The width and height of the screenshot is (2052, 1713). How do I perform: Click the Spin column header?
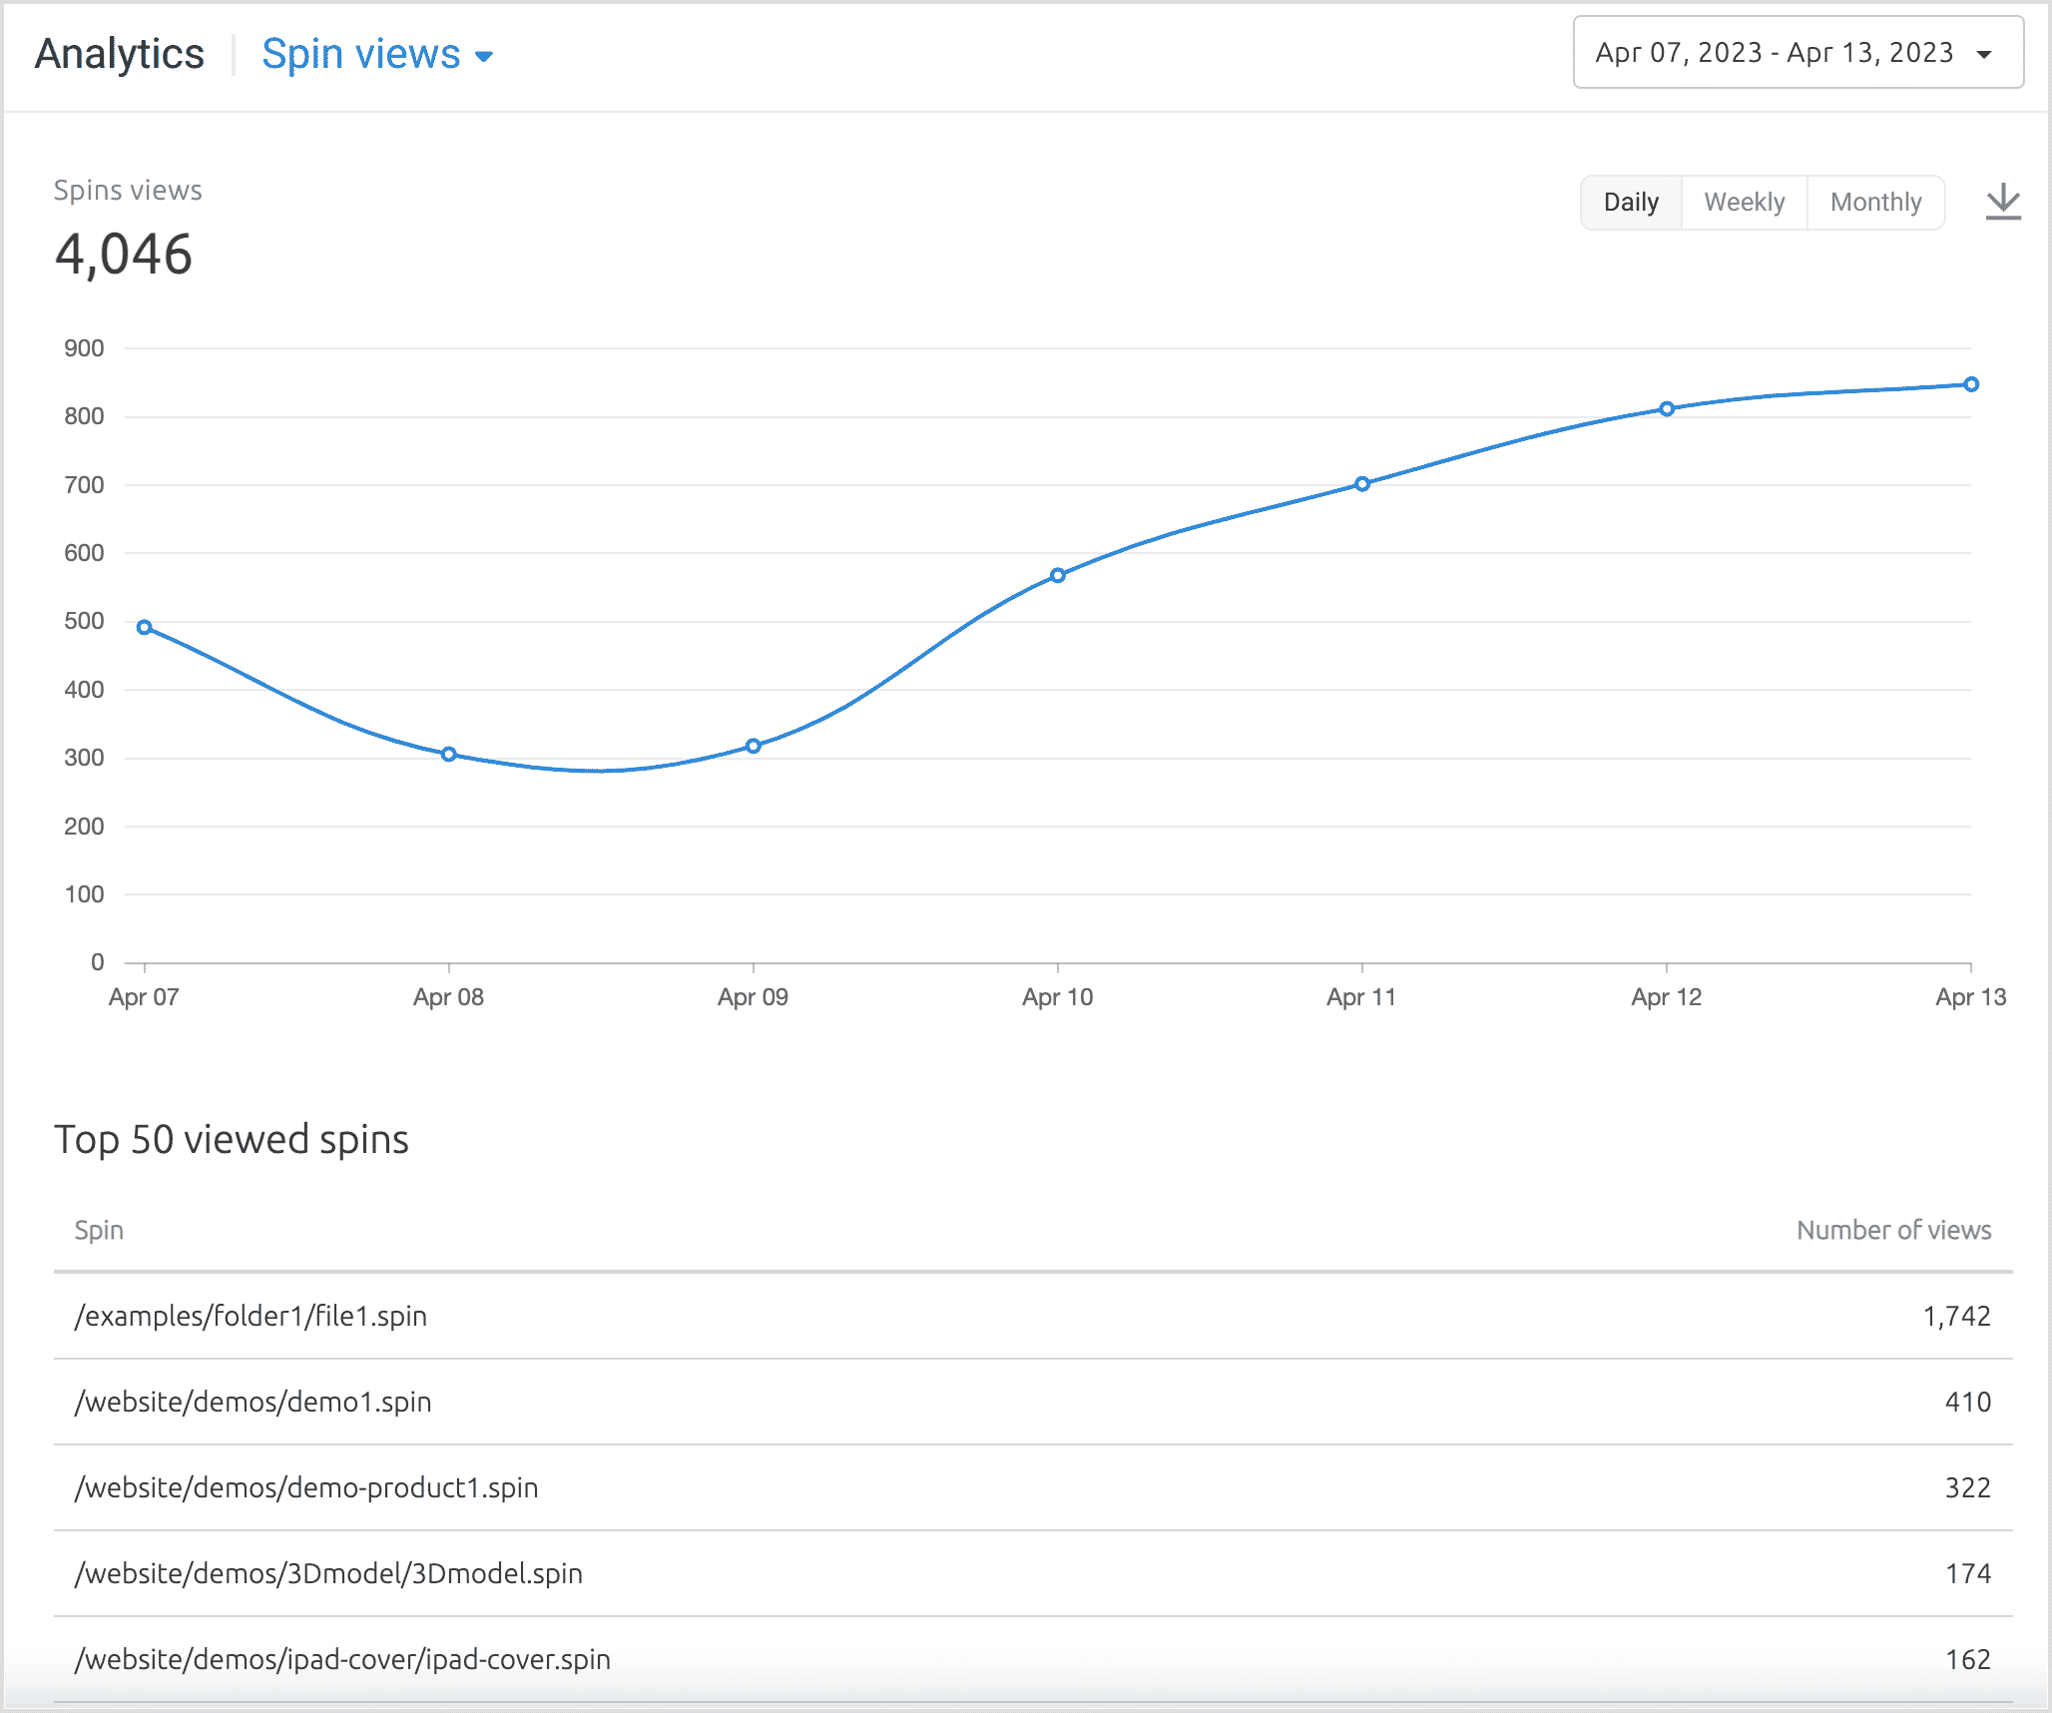[99, 1230]
